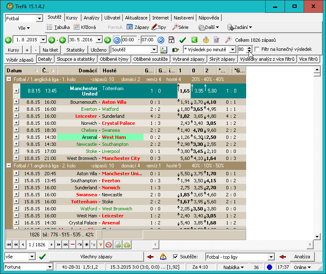Viewport: 326px width, 274px height.
Task: Open the Výsledek po minutě dropdown
Action: click(233, 50)
